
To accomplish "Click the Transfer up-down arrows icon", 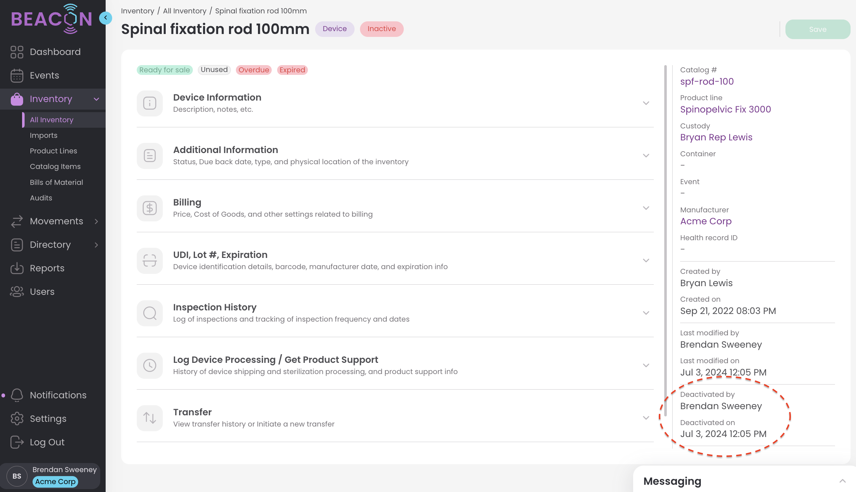I will click(149, 418).
